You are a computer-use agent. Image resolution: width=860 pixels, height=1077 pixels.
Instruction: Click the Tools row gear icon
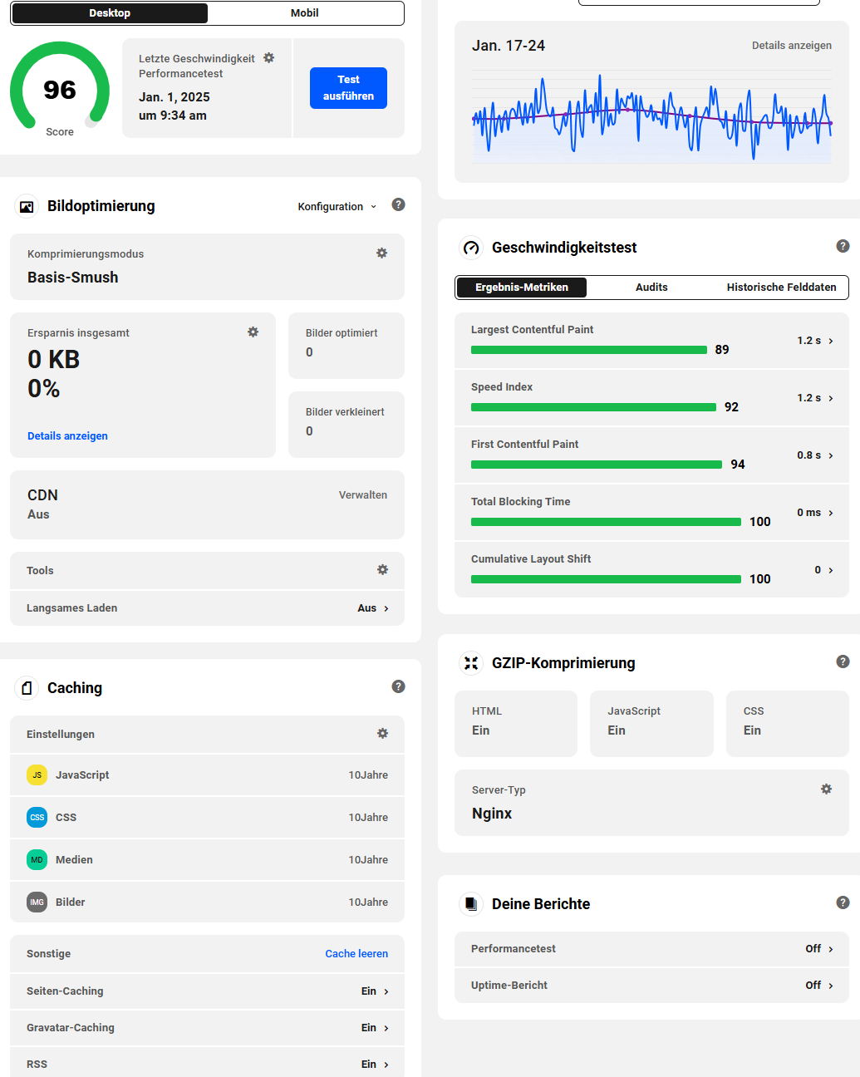tap(382, 569)
